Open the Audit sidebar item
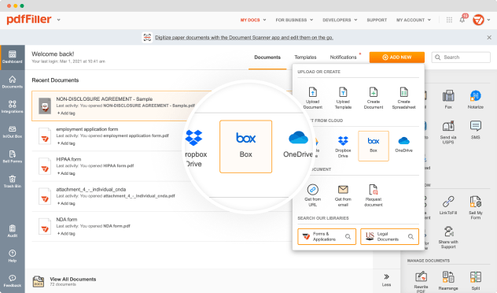 (x=13, y=231)
